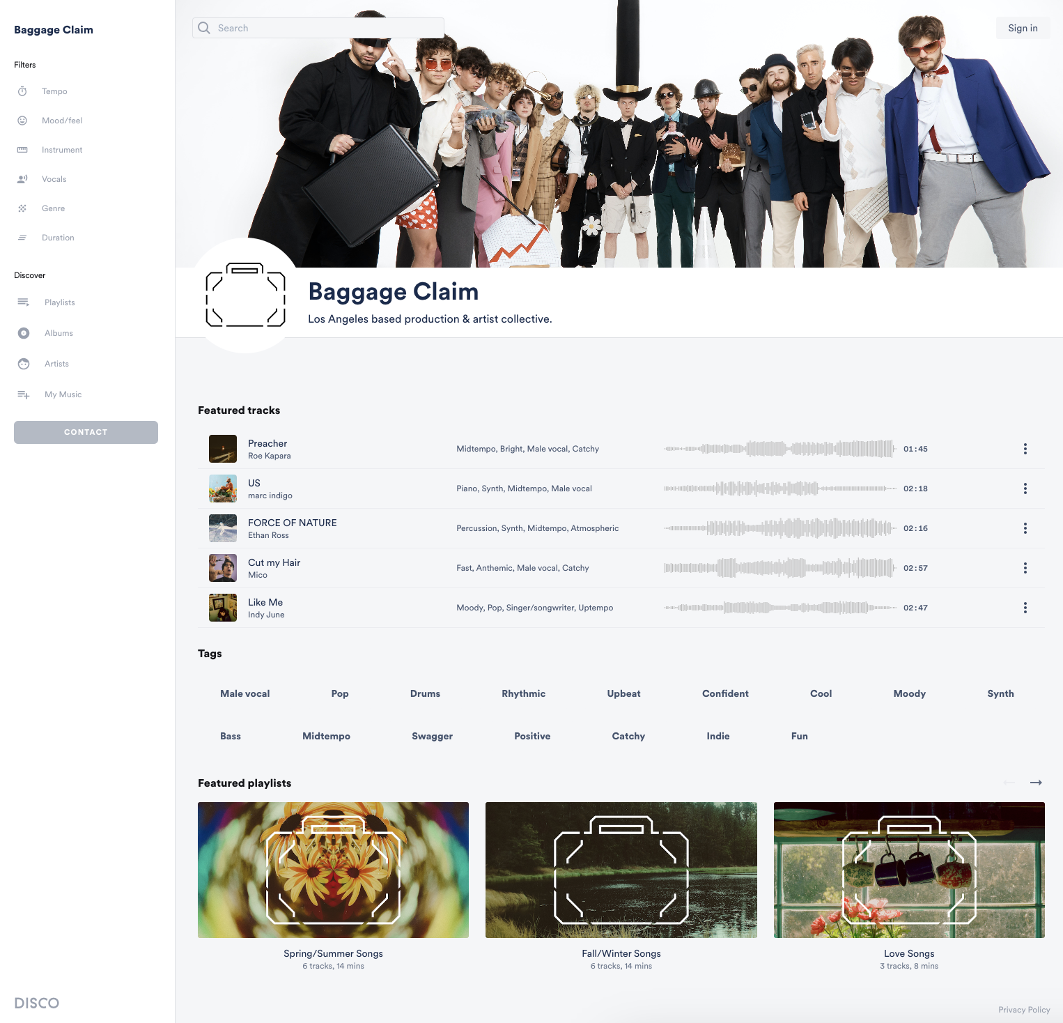
Task: Open more options for Preacher track
Action: pos(1025,449)
